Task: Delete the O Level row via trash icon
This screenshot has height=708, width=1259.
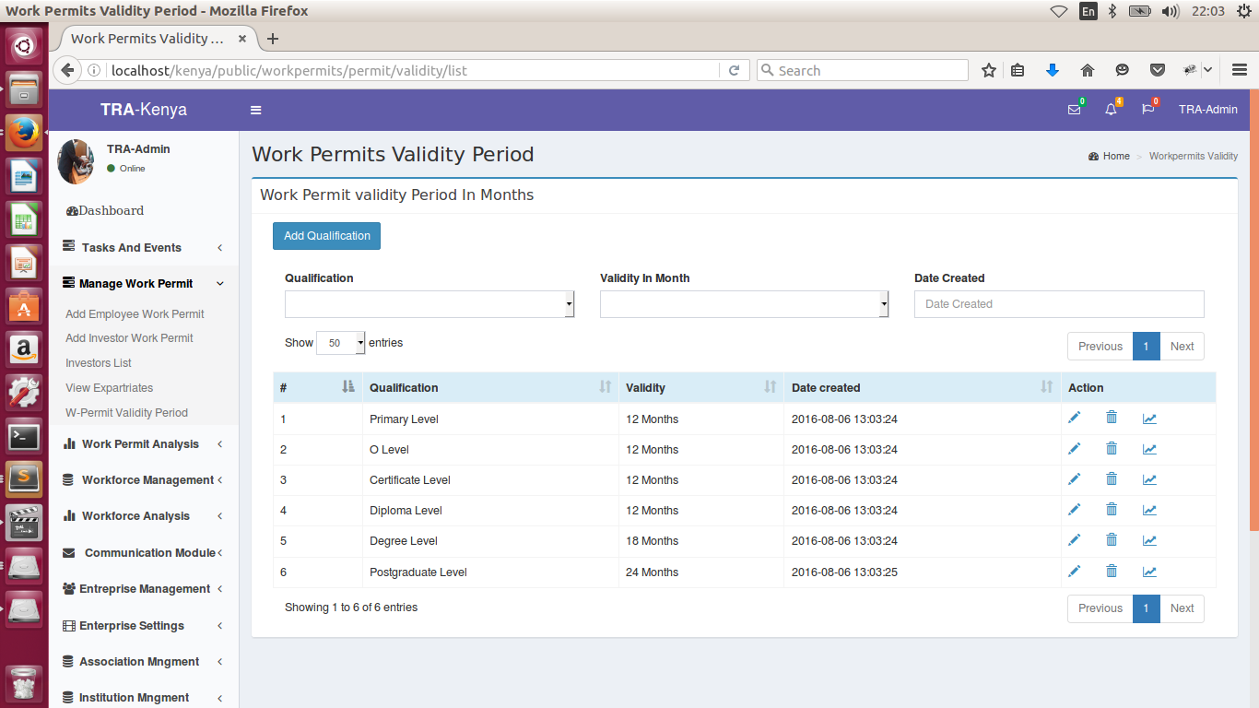Action: (x=1112, y=449)
